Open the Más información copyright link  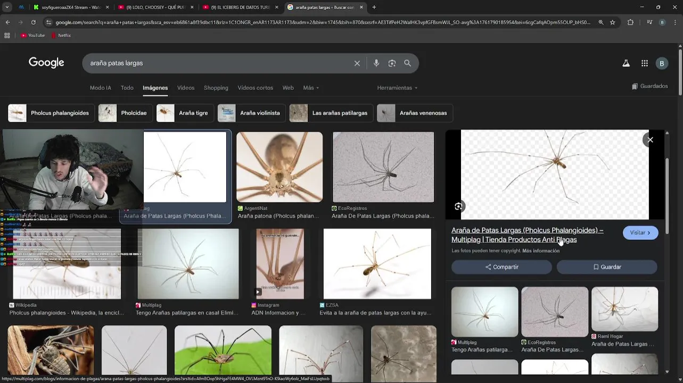(541, 251)
